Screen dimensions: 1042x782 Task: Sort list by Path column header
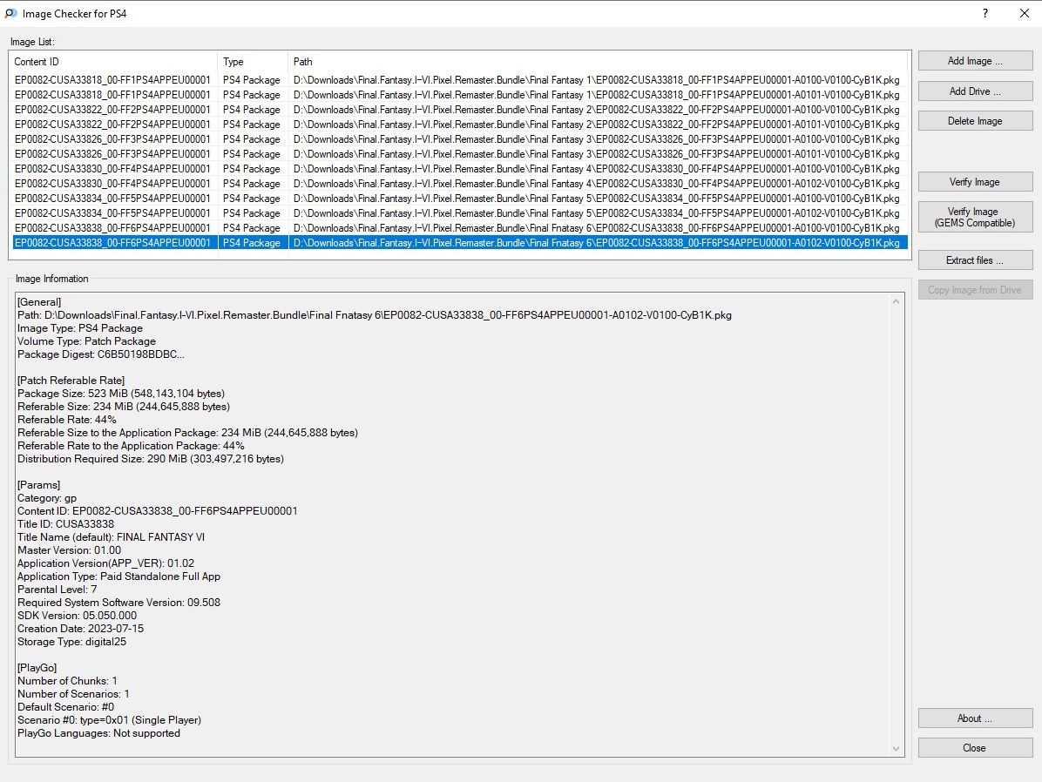tap(598, 62)
